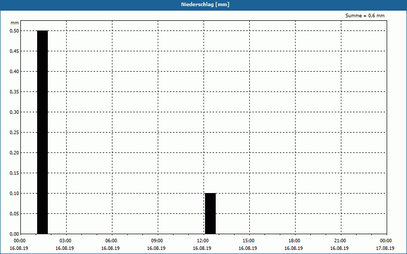The image size is (407, 254).
Task: Click the 15:00 time label
Action: tap(248, 241)
